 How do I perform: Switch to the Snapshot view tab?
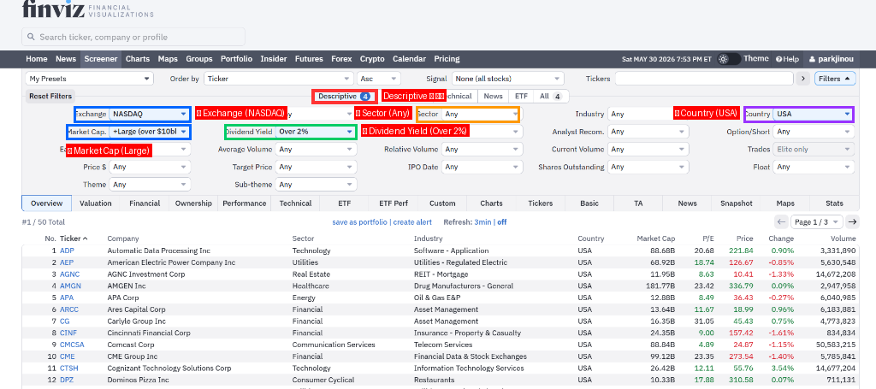coord(737,203)
